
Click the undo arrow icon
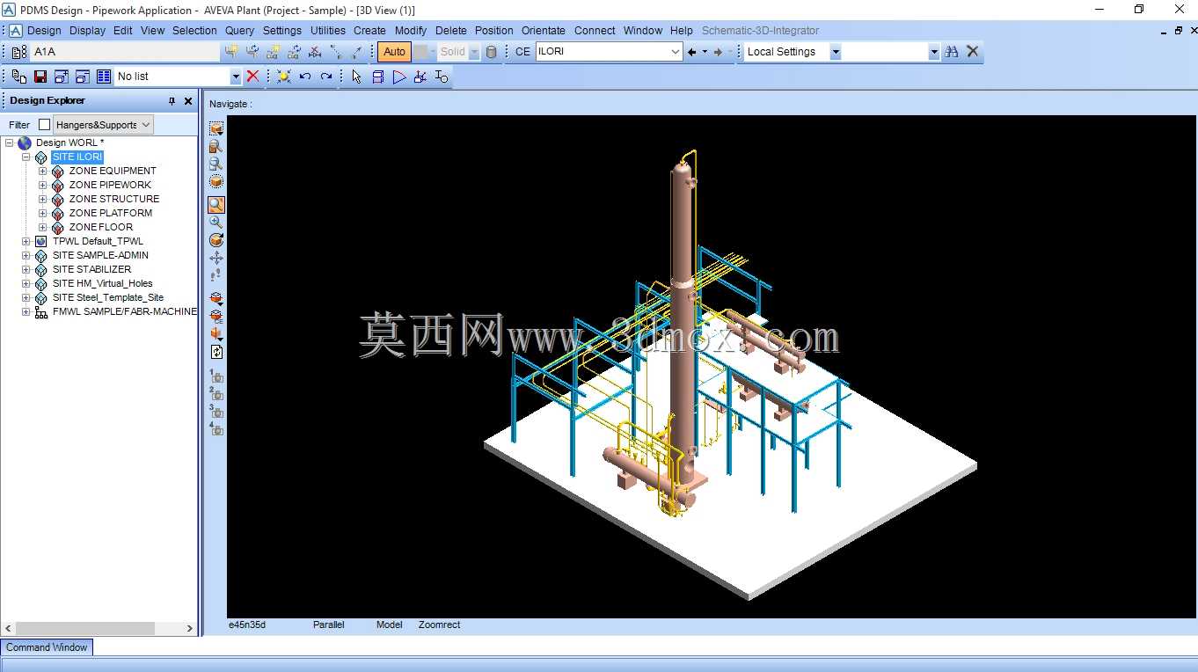click(305, 77)
